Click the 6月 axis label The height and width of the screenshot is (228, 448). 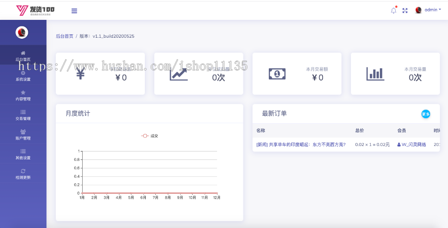click(143, 198)
